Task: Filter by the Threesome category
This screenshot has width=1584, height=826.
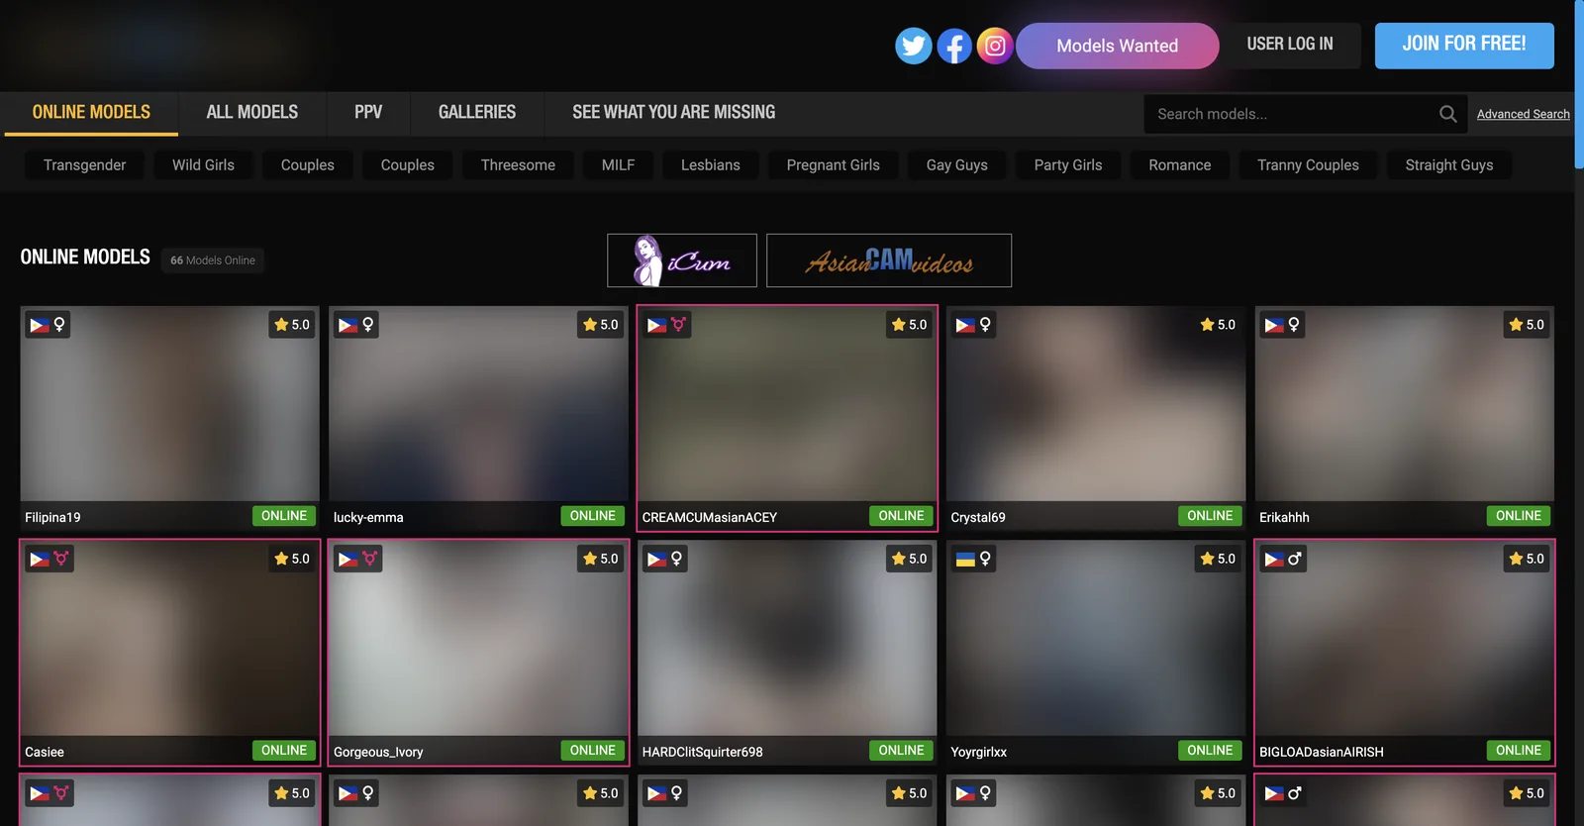Action: coord(518,165)
